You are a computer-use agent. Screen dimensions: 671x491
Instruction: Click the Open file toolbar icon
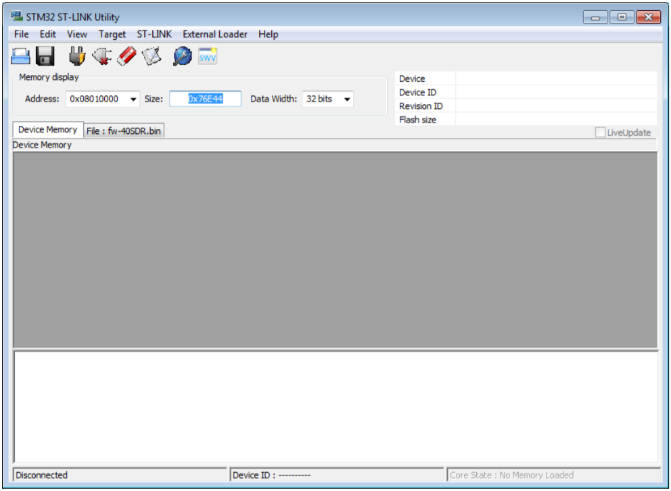(21, 56)
